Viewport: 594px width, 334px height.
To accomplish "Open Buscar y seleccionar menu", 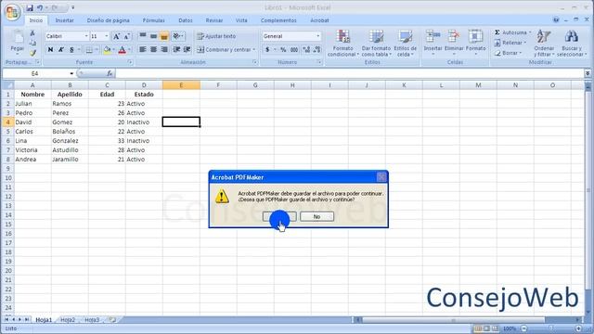I will 572,44.
